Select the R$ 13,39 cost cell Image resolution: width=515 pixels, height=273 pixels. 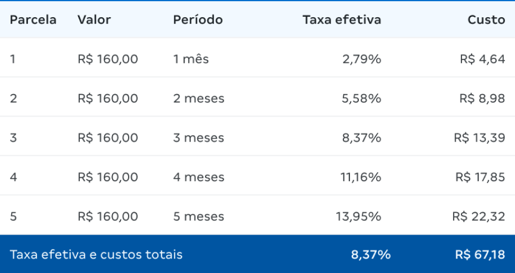pos(479,138)
